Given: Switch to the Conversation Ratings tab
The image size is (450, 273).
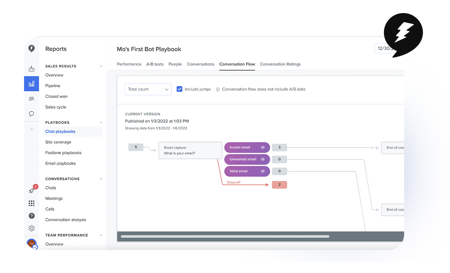Looking at the screenshot, I should (x=280, y=64).
